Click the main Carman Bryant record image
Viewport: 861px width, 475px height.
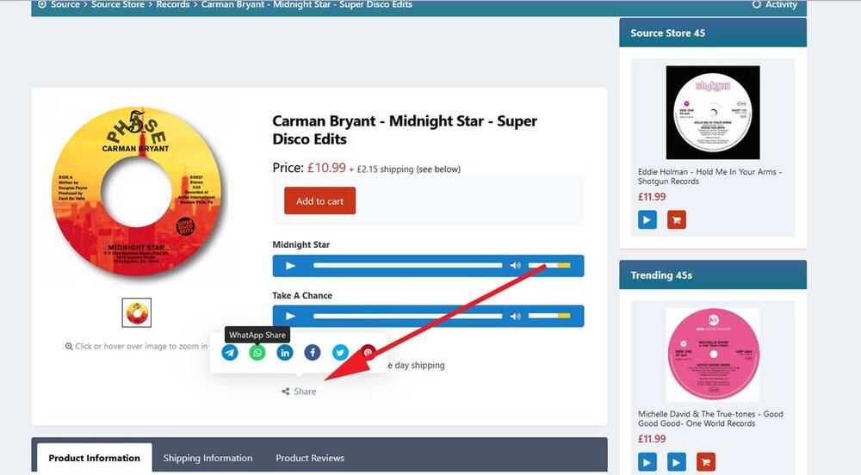click(137, 190)
